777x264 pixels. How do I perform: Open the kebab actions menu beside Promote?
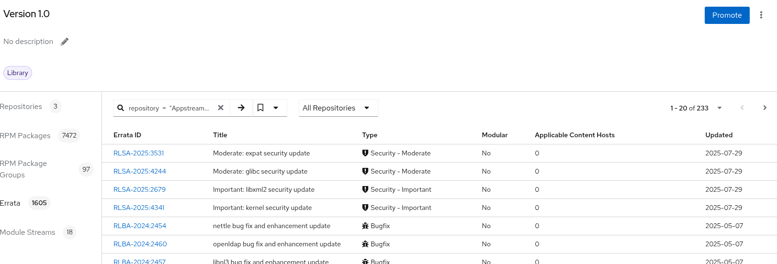[x=761, y=15]
